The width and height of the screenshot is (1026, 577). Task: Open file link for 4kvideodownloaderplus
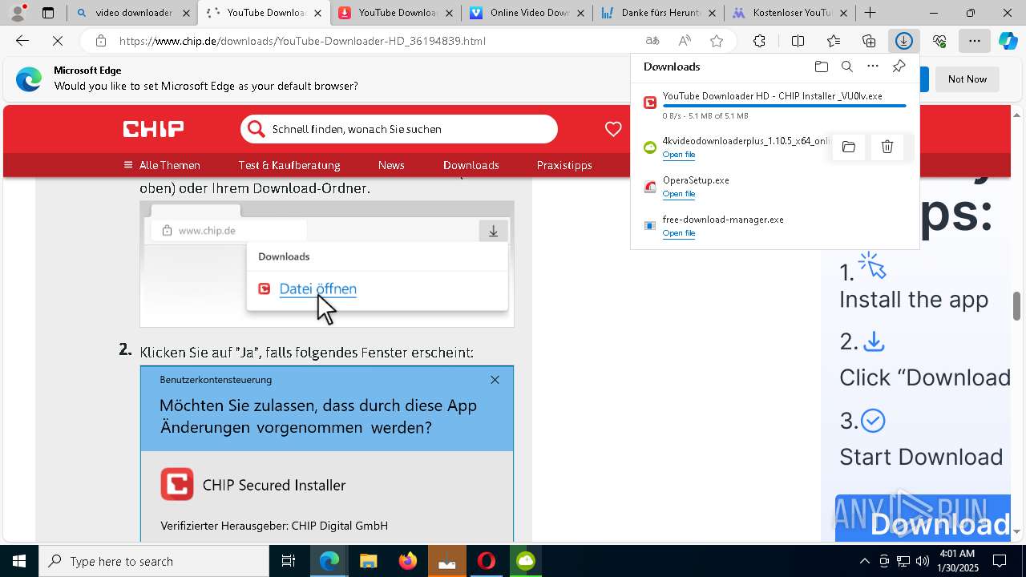pos(679,155)
